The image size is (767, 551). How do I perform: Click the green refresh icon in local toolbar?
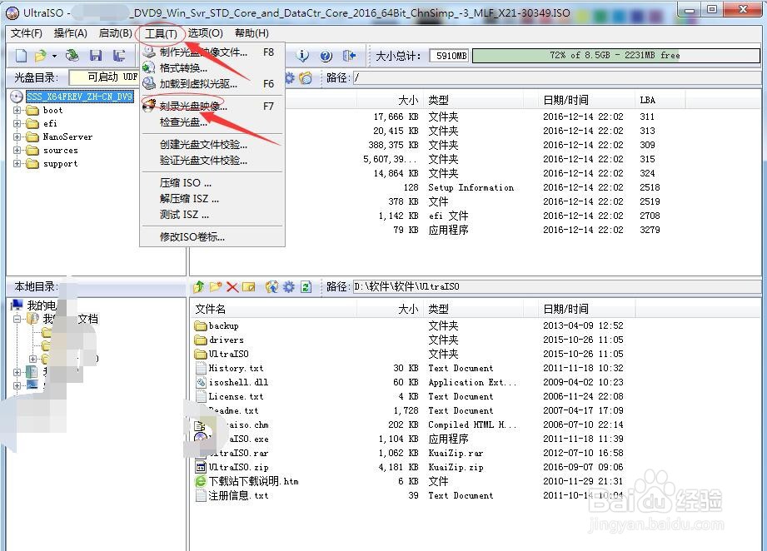pyautogui.click(x=306, y=286)
